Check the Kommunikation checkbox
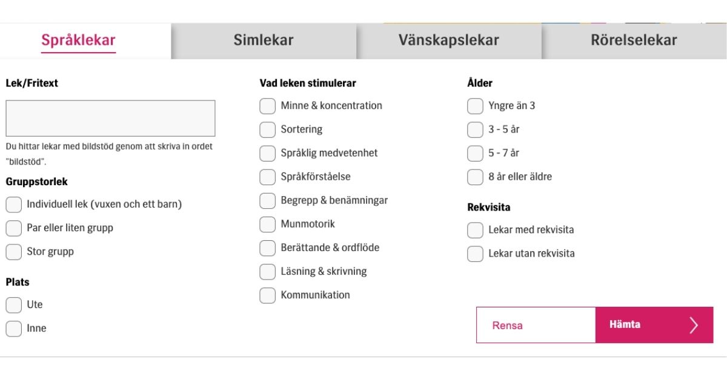 pyautogui.click(x=268, y=295)
